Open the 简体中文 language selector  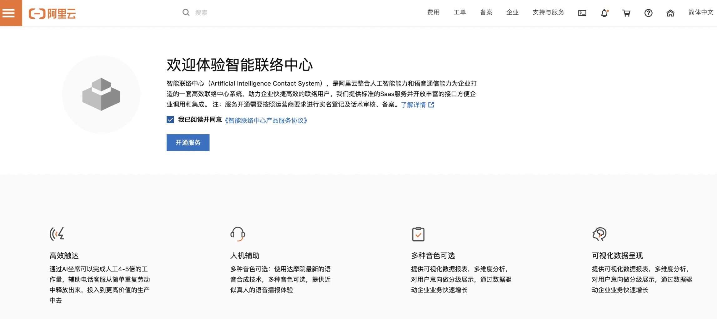(x=701, y=12)
